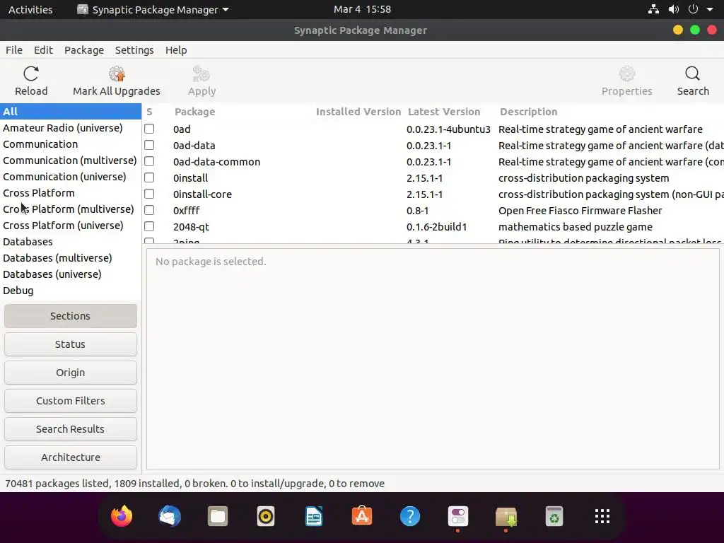
Task: Mark checkbox for 2048-qt package
Action: click(x=149, y=226)
